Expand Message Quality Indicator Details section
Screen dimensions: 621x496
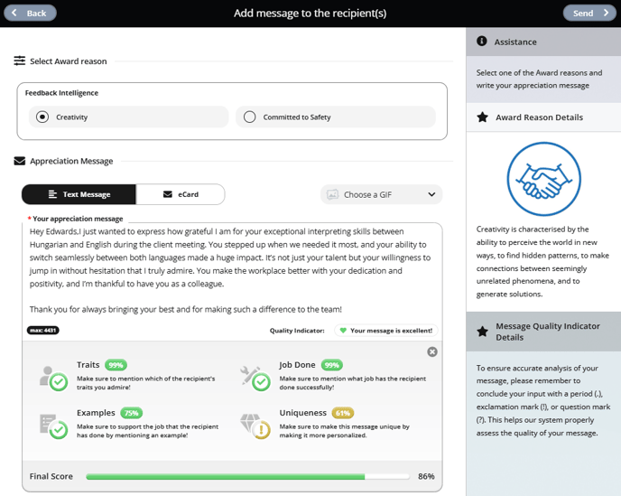pyautogui.click(x=543, y=332)
